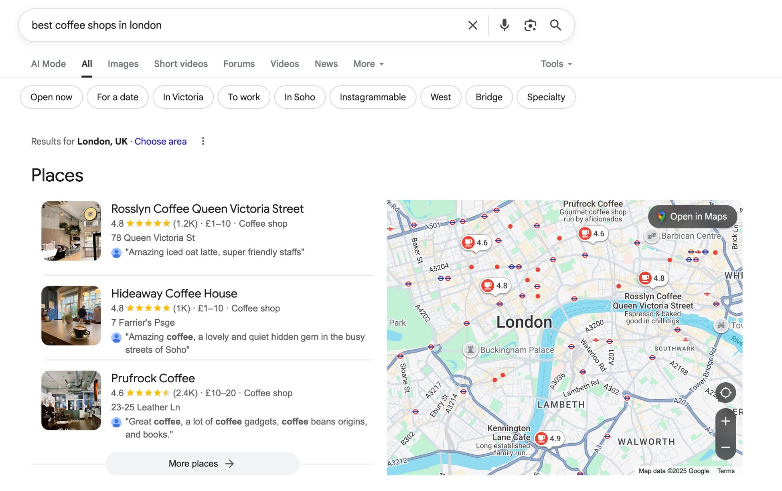The height and width of the screenshot is (491, 782).
Task: Zoom into the map with the plus icon
Action: pos(725,422)
